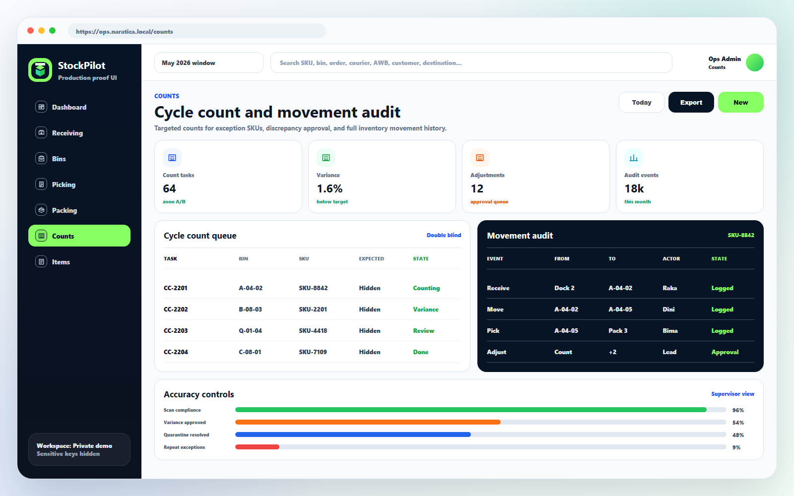This screenshot has width=794, height=496.
Task: Click the Packing sidebar icon
Action: (x=41, y=210)
